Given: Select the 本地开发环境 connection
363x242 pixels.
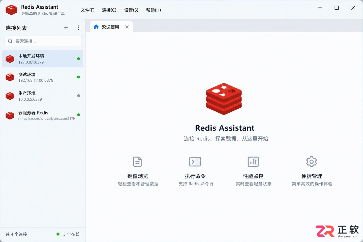Looking at the screenshot, I should coord(43,59).
